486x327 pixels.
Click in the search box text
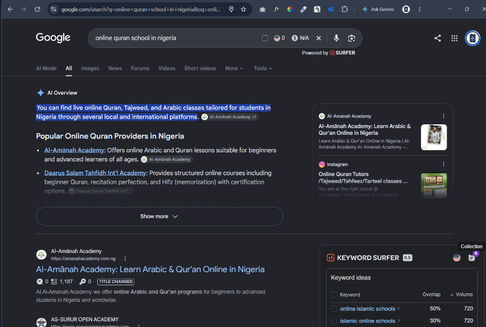point(136,38)
